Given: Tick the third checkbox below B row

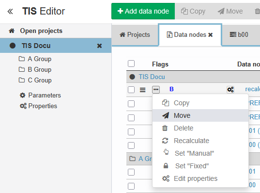Looking at the screenshot, I should (x=131, y=132).
